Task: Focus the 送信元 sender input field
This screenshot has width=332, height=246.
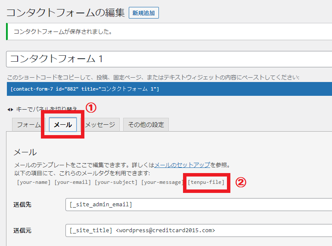Action: (198, 230)
